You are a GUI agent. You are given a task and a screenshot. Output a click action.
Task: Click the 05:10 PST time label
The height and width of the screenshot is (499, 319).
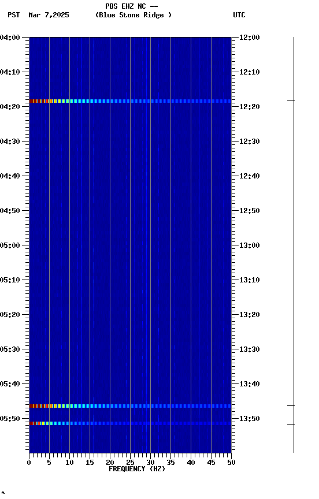(x=10, y=280)
